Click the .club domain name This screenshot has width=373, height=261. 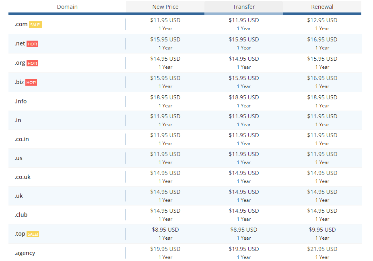pyautogui.click(x=21, y=215)
